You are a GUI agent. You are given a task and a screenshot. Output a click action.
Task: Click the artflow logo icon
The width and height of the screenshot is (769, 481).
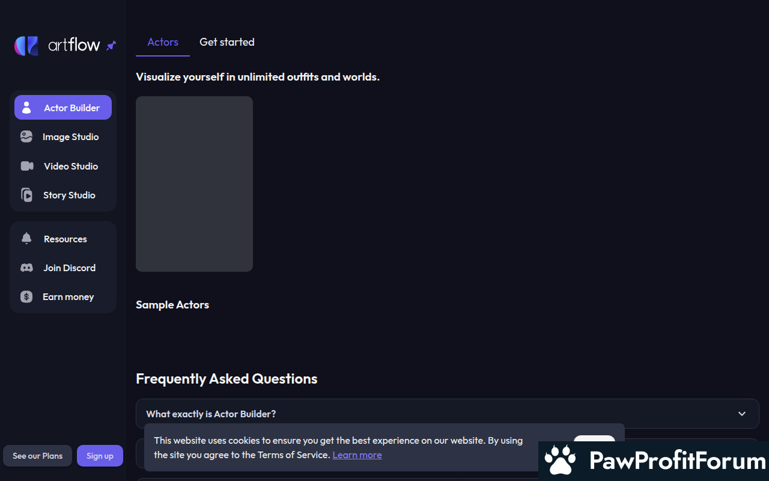tap(26, 46)
